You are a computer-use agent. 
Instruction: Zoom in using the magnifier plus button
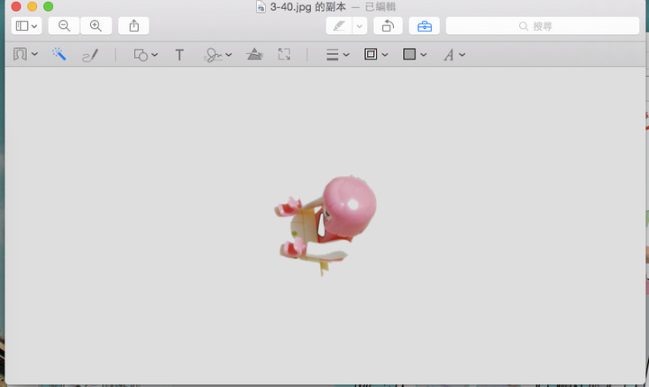[x=96, y=26]
